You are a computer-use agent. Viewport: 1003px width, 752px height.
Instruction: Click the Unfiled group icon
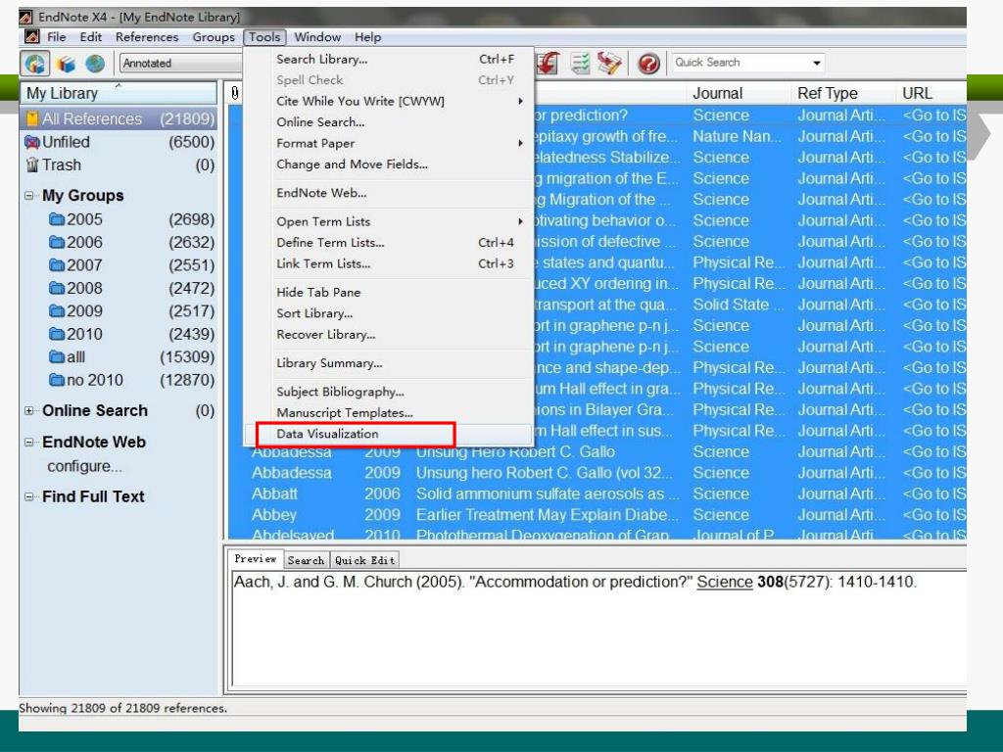[x=32, y=142]
